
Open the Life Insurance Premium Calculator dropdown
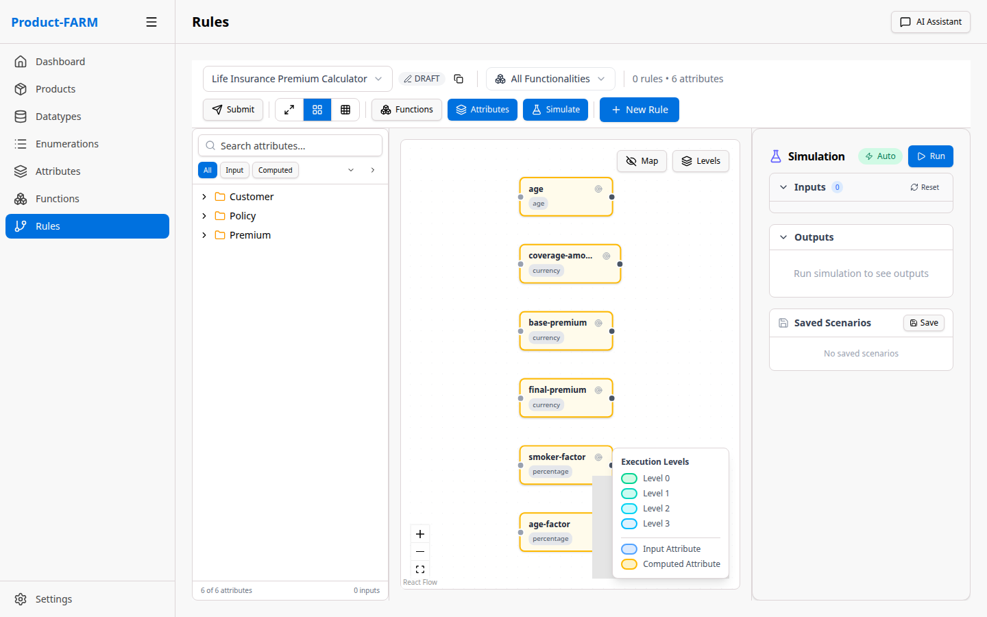[297, 79]
